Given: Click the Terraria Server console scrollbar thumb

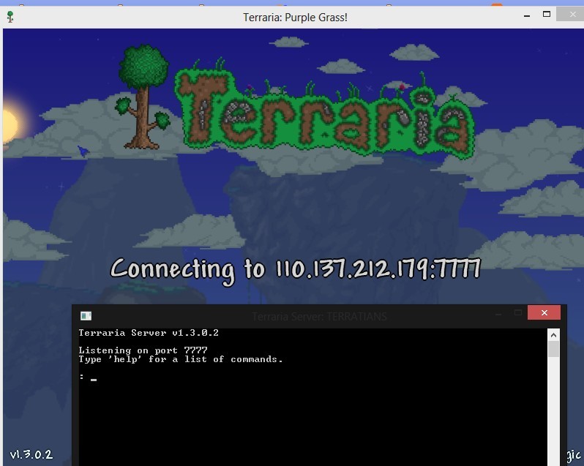Looking at the screenshot, I should point(553,349).
